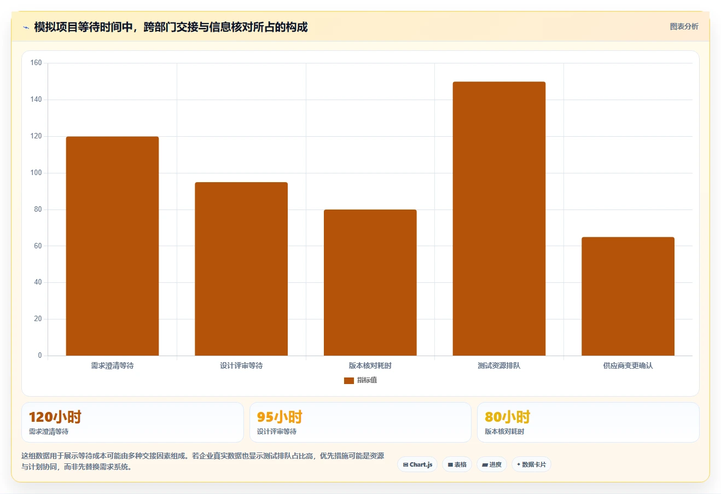Click the 测试资源排队 x-axis label

pyautogui.click(x=499, y=365)
